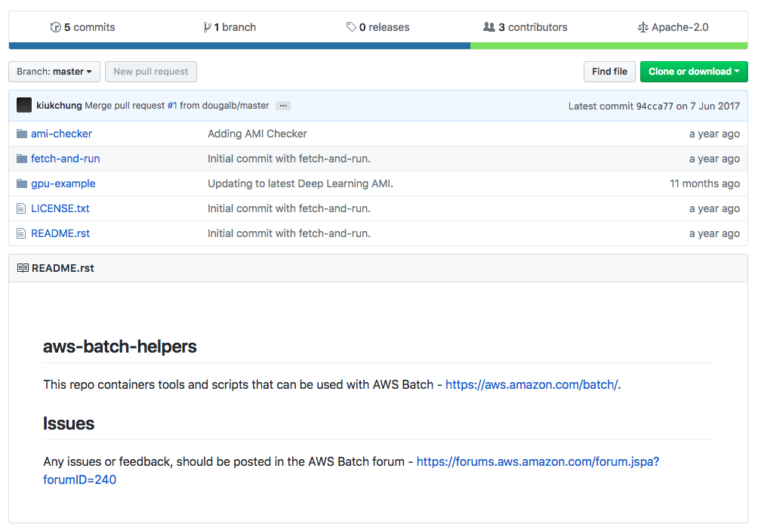Click the Find file button
The height and width of the screenshot is (524, 758).
pos(609,72)
